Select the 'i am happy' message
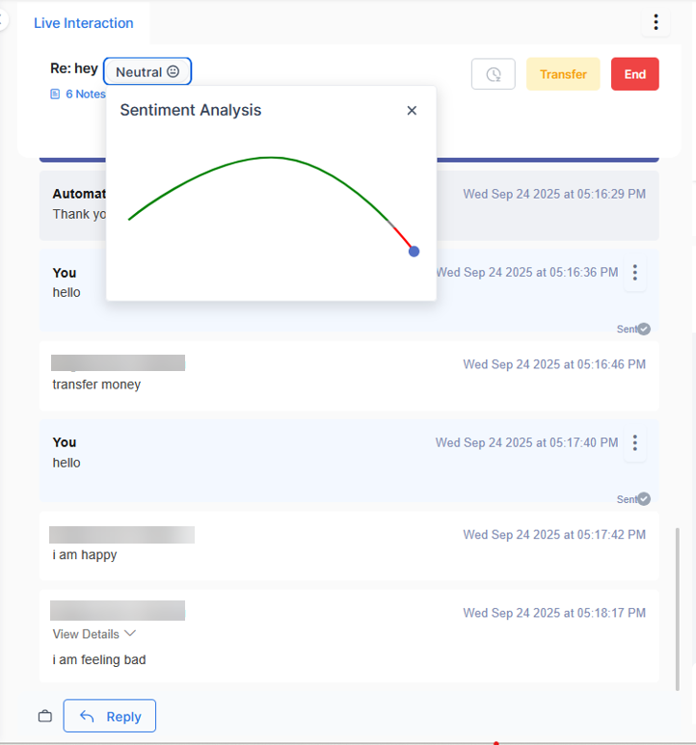This screenshot has width=696, height=745. (x=85, y=555)
